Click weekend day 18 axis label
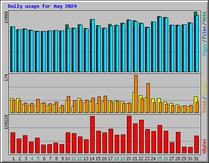Image resolution: width=209 pixels, height=163 pixels. (x=116, y=159)
